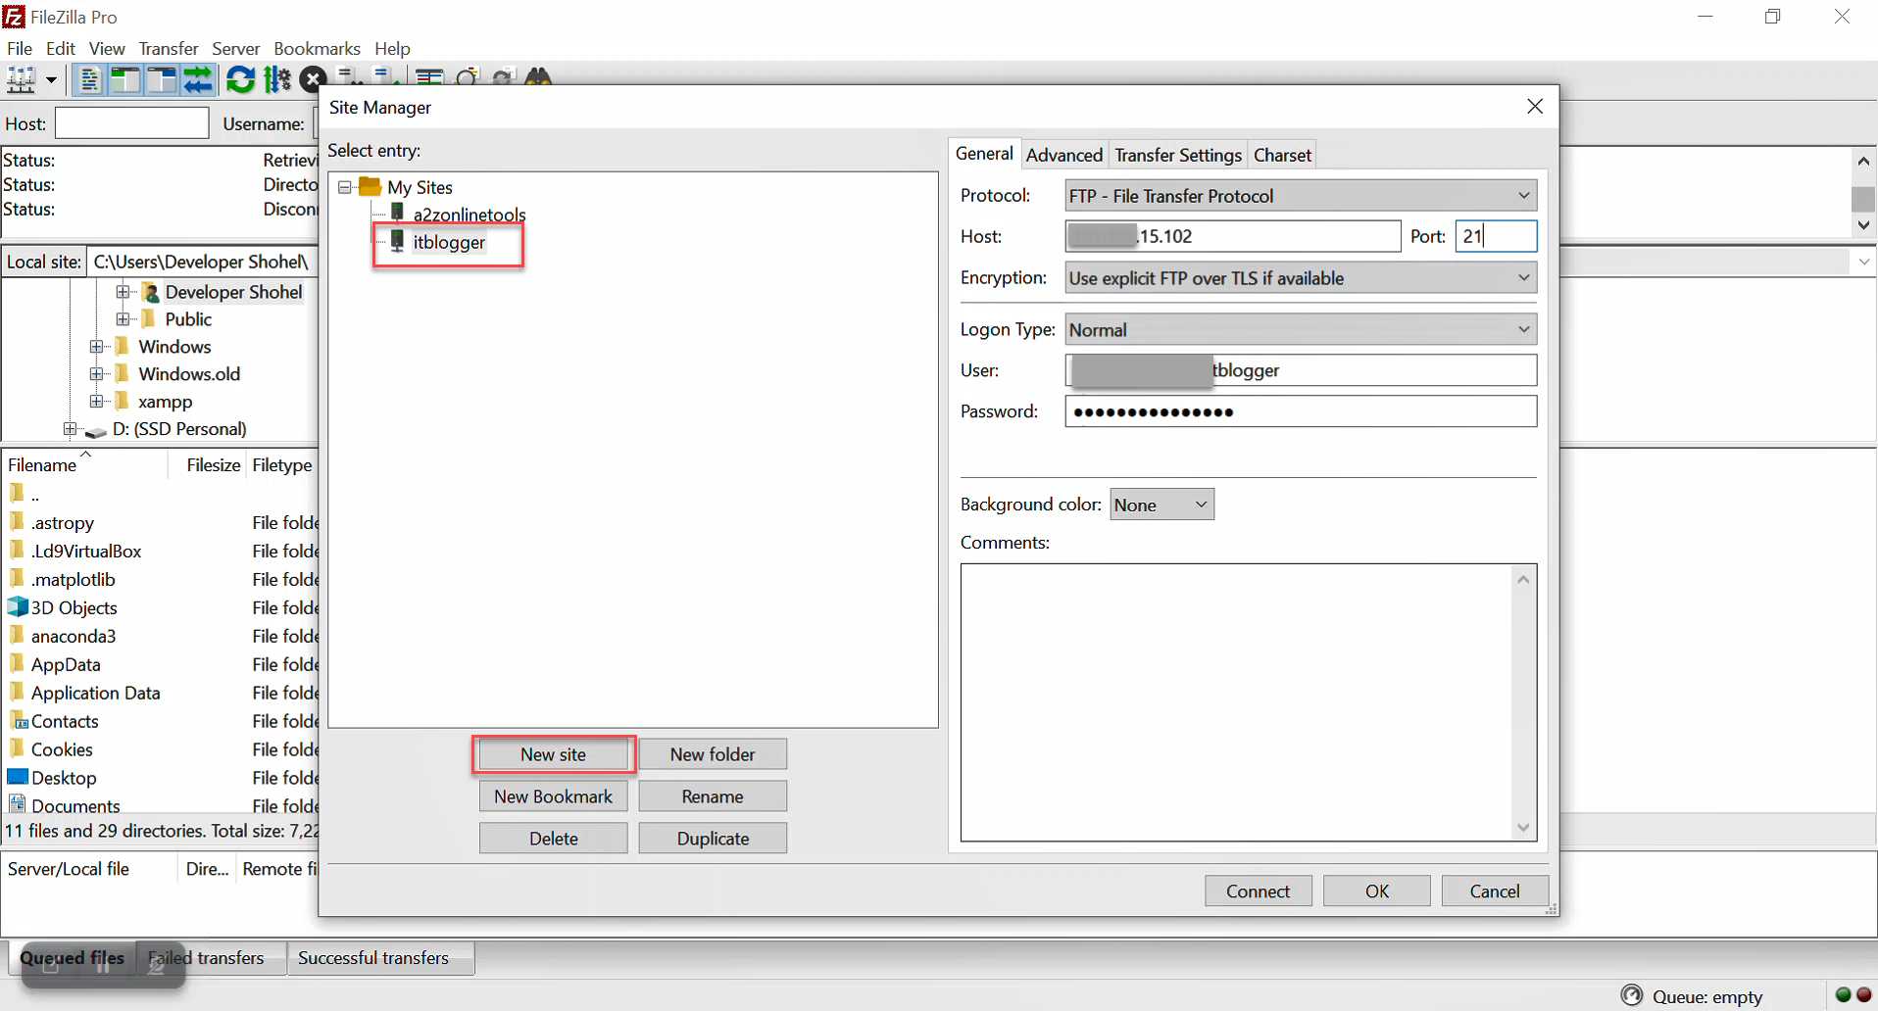This screenshot has height=1011, width=1878.
Task: Click the New Bookmark button
Action: point(553,796)
